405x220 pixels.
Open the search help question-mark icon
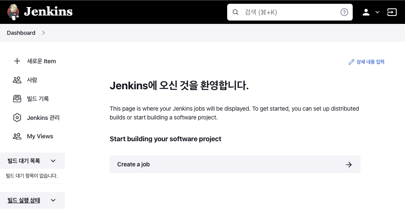344,12
